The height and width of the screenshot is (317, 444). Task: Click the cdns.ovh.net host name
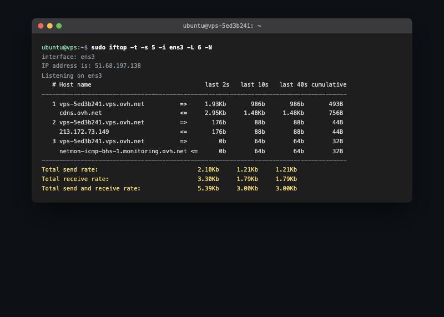coord(80,113)
